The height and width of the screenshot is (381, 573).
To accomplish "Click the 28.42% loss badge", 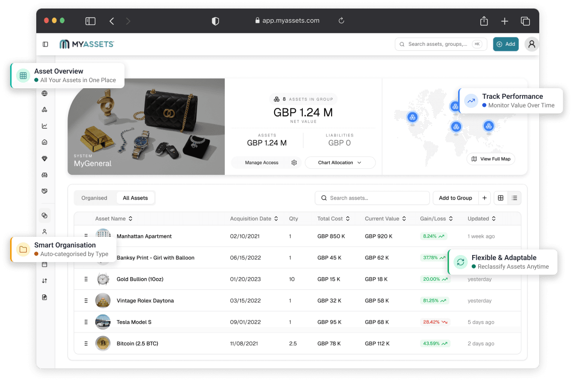I will click(435, 322).
